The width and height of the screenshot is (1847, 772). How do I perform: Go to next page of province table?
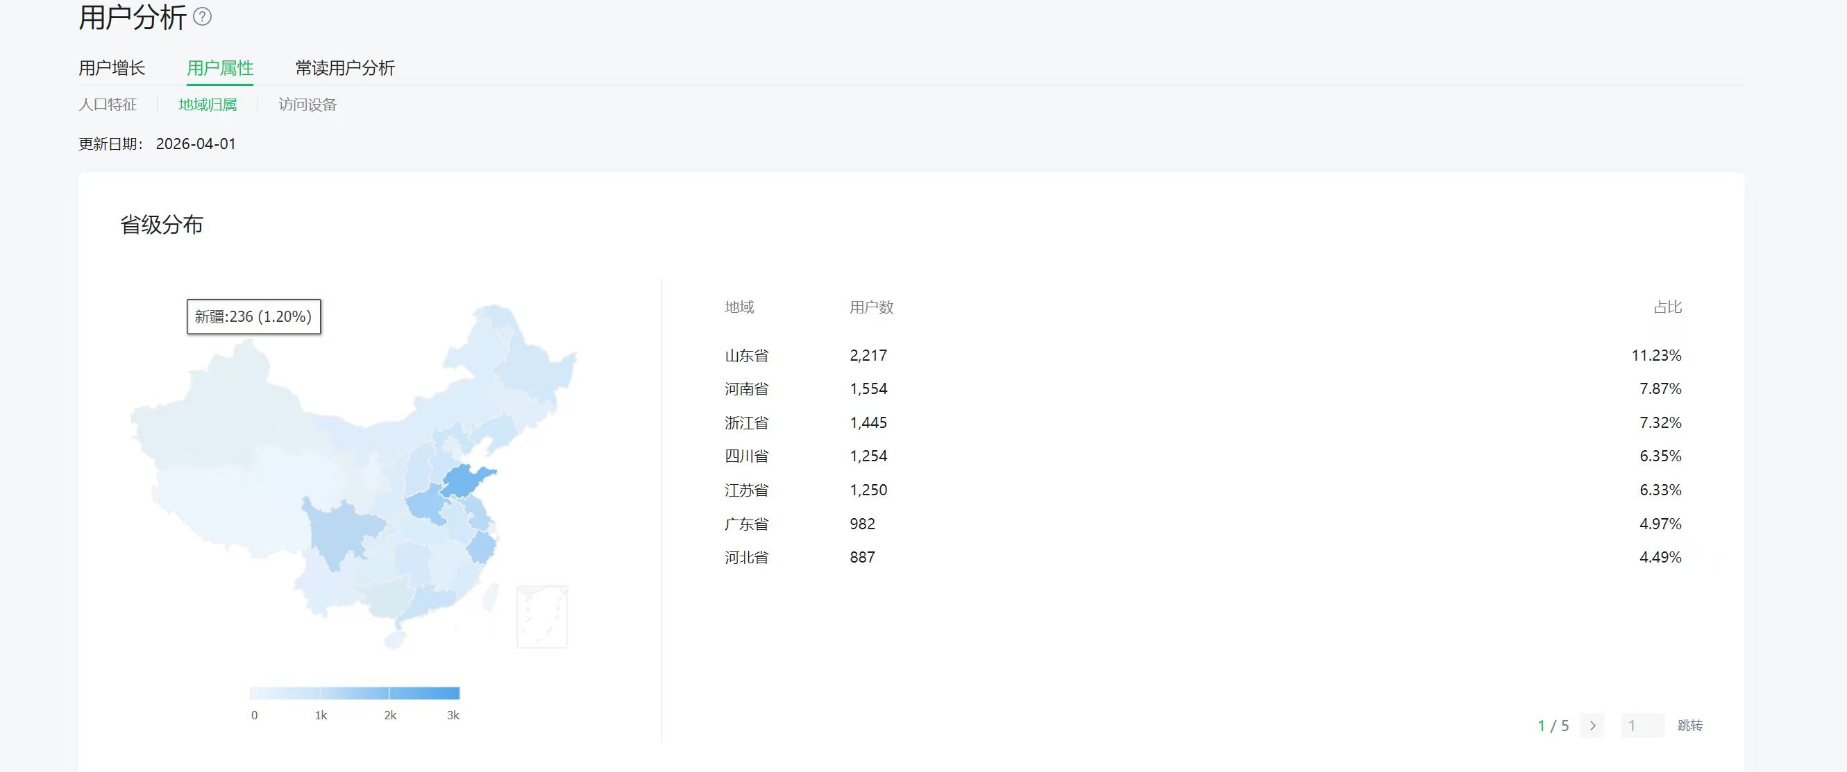click(x=1592, y=726)
